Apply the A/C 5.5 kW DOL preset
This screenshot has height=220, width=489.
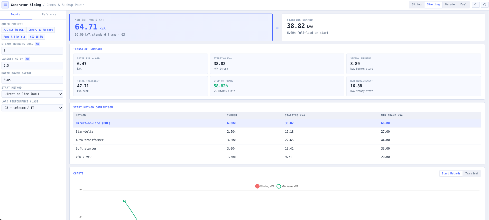pyautogui.click(x=13, y=30)
